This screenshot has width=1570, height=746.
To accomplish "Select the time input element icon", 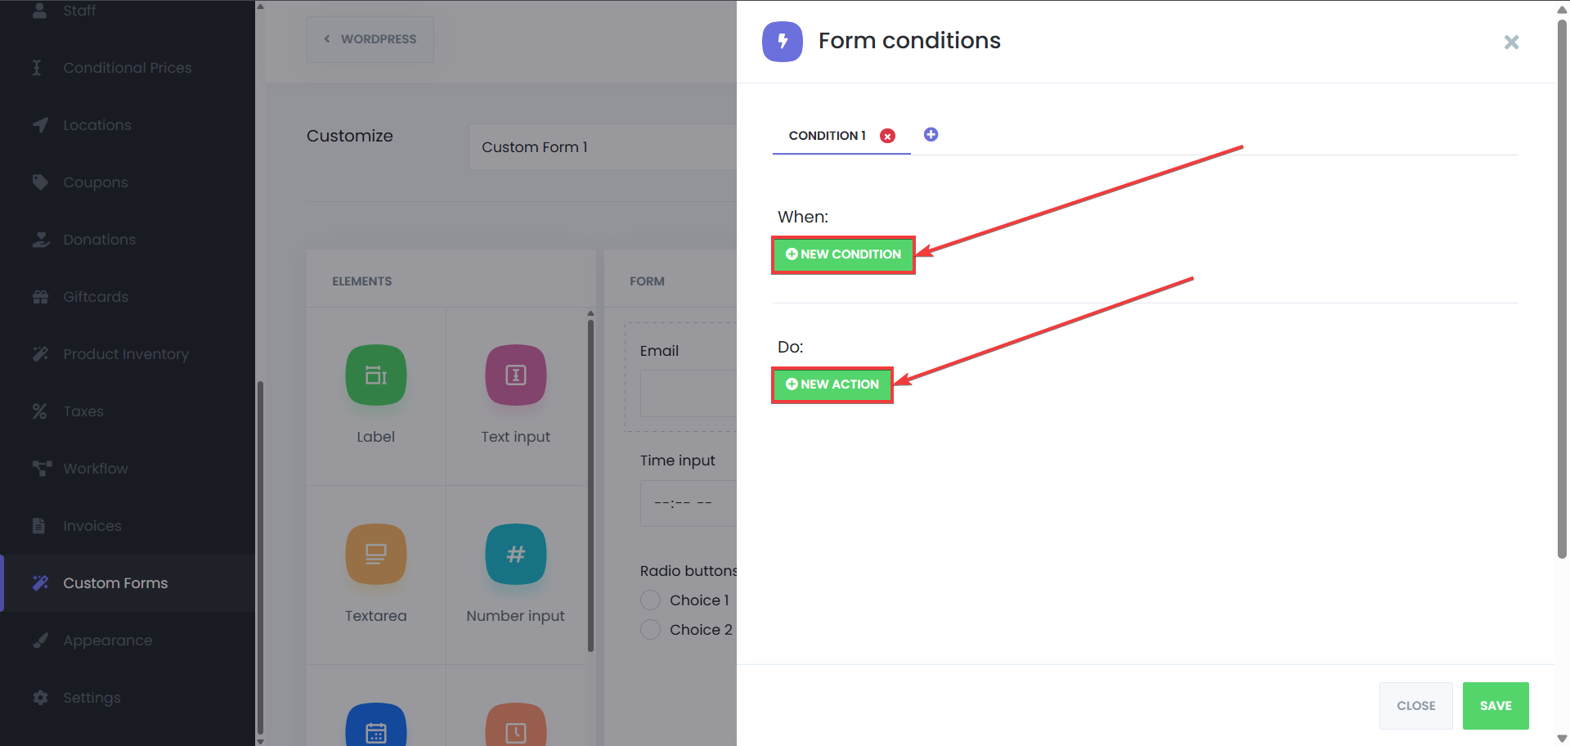I will (x=515, y=725).
